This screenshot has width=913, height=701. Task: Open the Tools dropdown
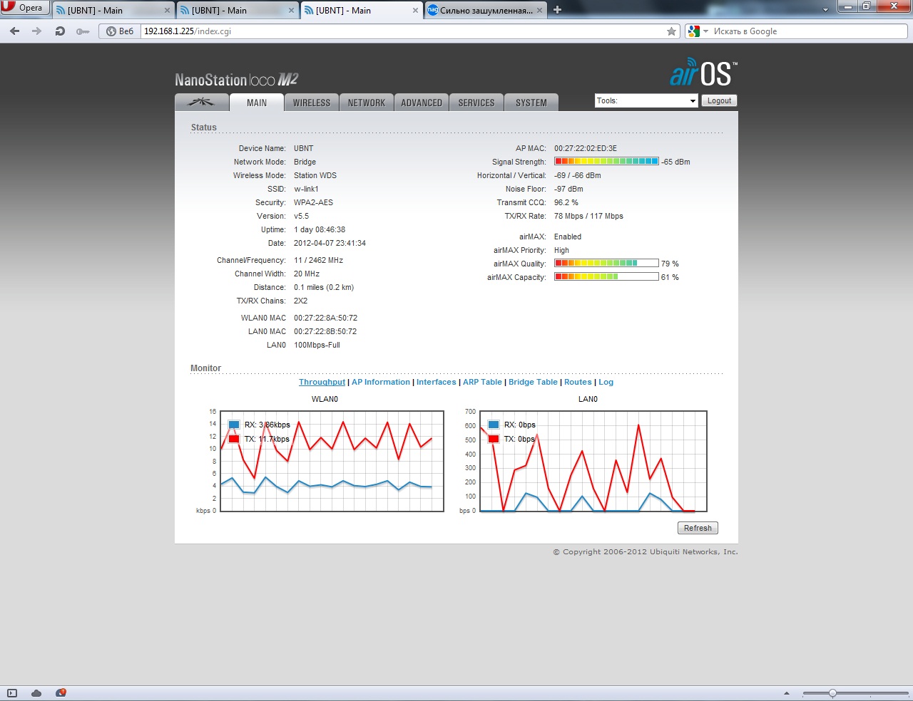point(646,100)
